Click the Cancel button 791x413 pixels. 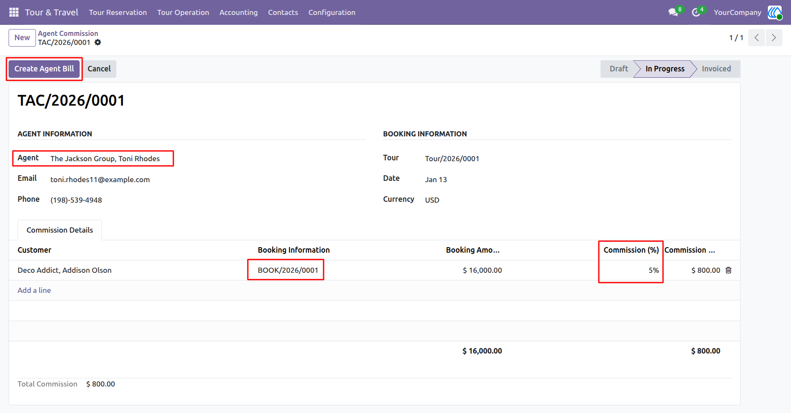99,69
